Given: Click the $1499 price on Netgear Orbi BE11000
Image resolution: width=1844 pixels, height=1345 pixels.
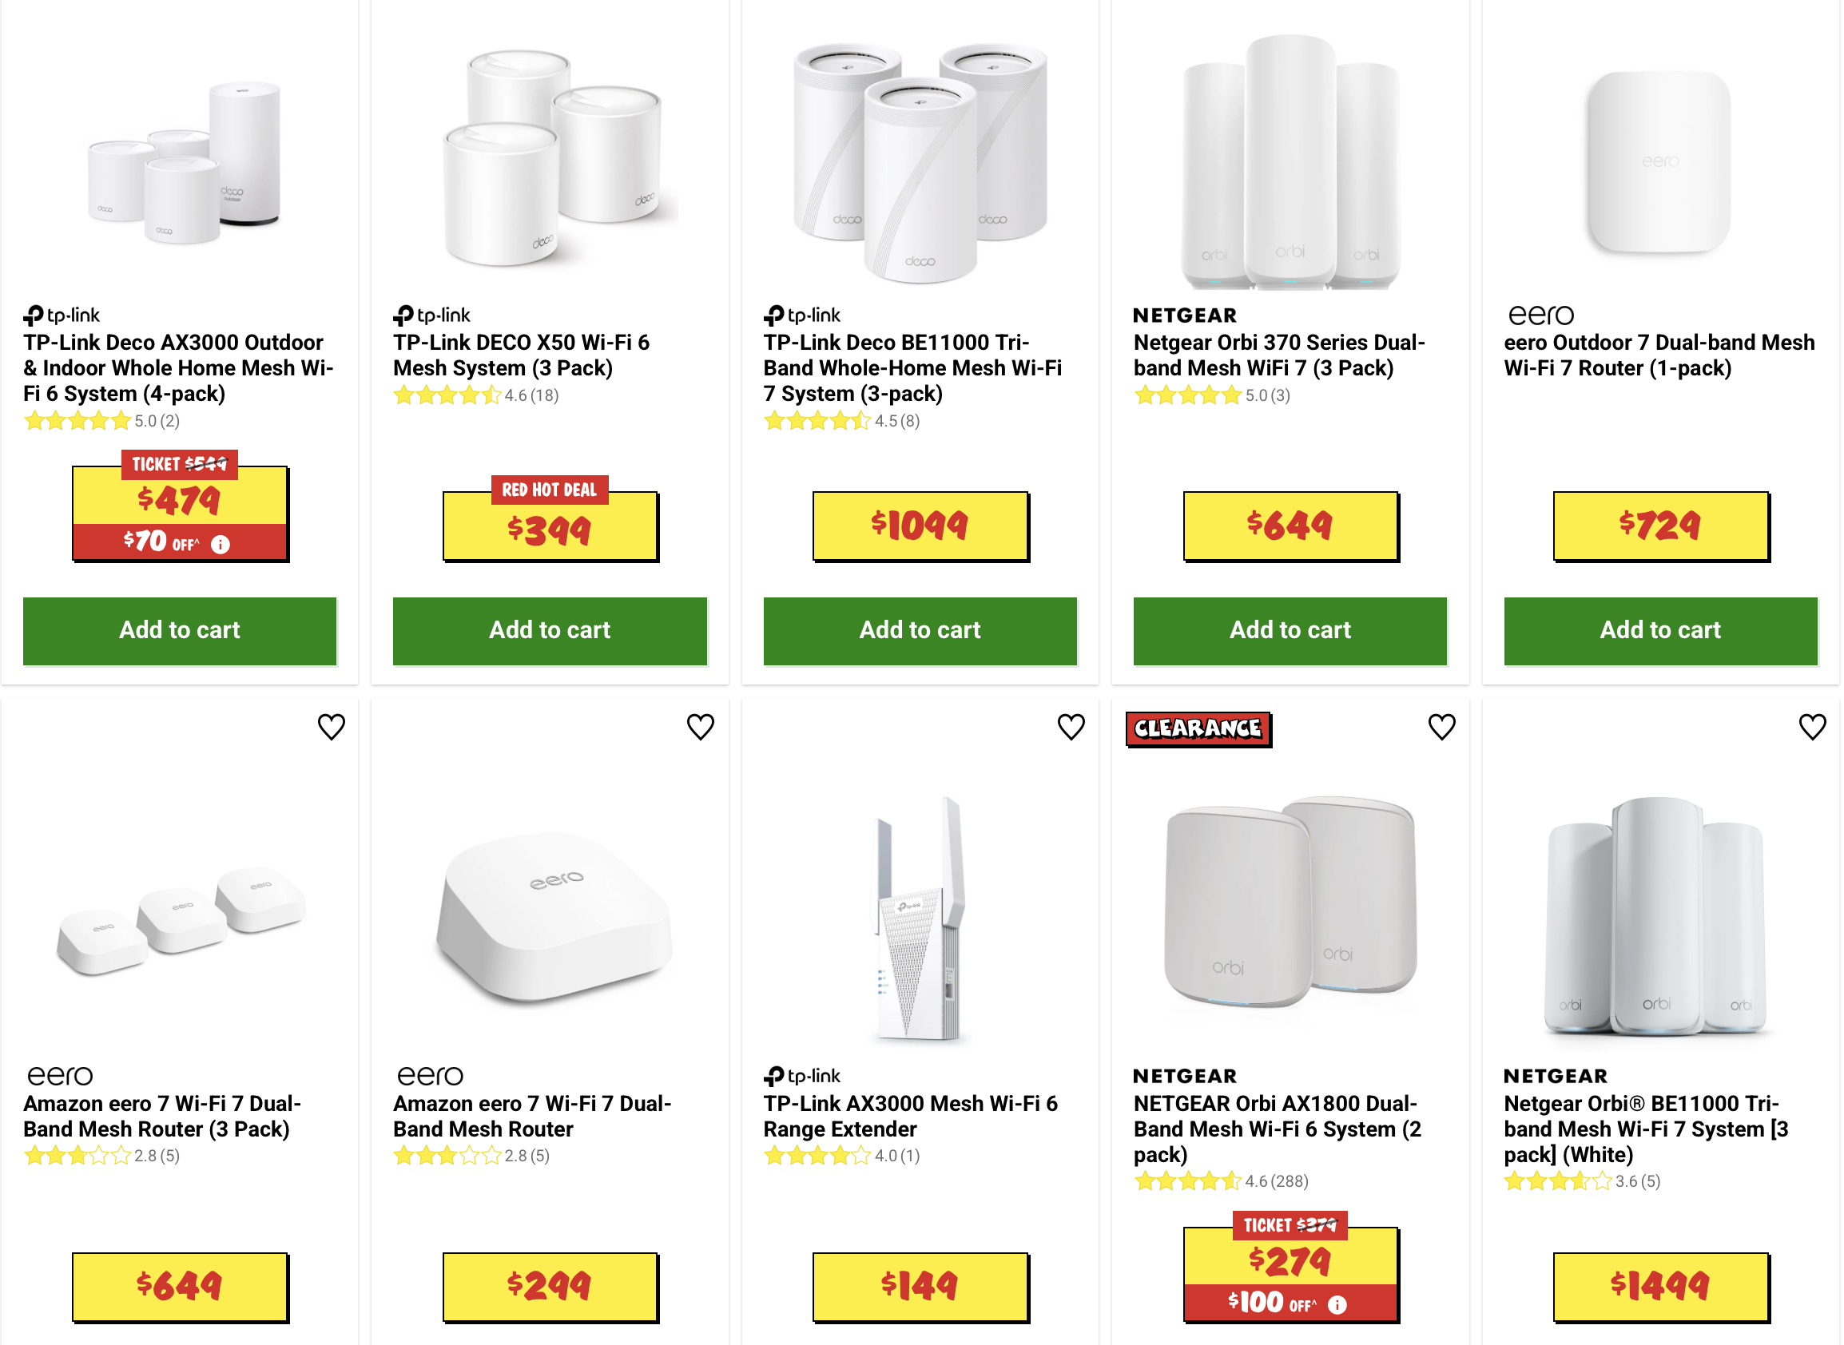Looking at the screenshot, I should click(x=1661, y=1289).
